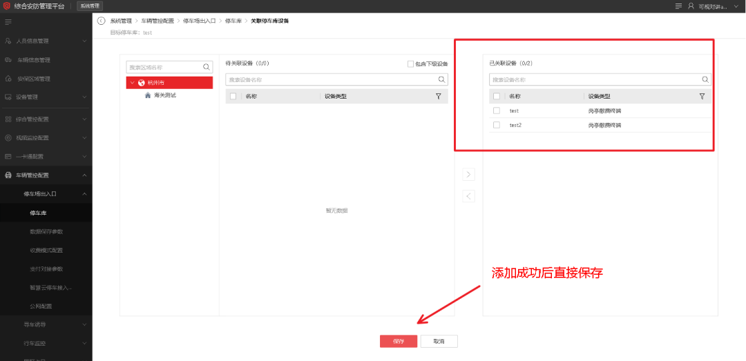Search pending devices with the magnifier icon

click(x=441, y=79)
